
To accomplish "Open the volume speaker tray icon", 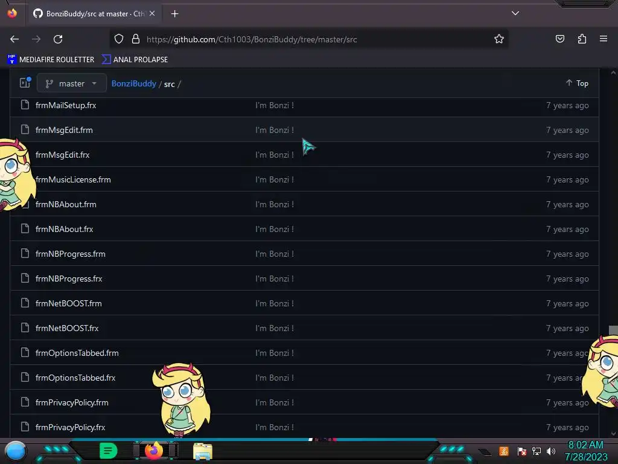I will 551,451.
